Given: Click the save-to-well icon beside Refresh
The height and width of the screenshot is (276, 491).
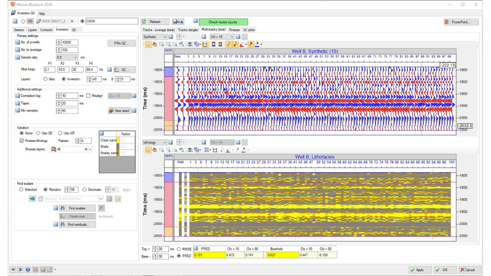Looking at the screenshot, I should click(x=178, y=22).
